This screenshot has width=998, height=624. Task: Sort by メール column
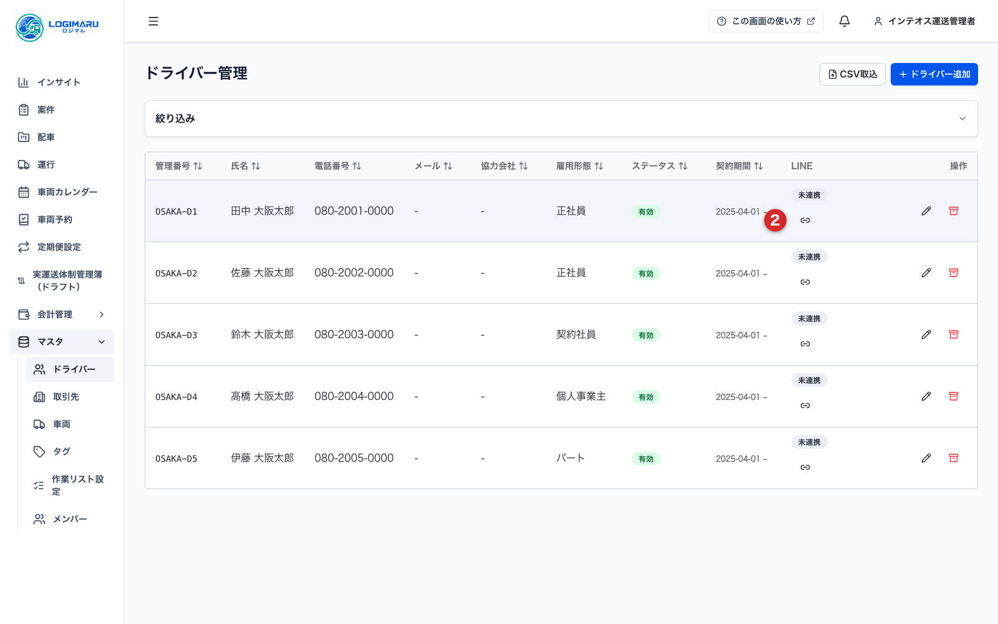coord(434,166)
